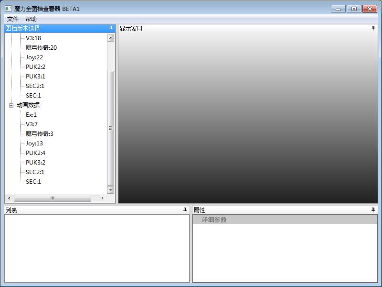This screenshot has width=382, height=287.
Task: Open the 帮助 menu
Action: coord(31,19)
